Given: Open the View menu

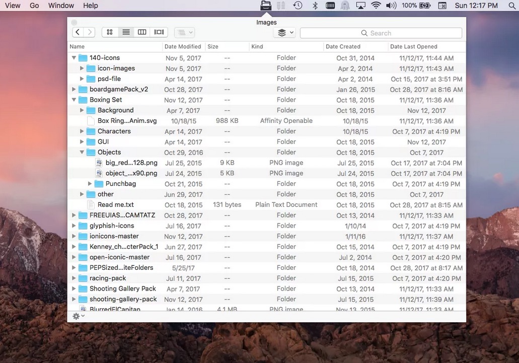Looking at the screenshot, I should pos(12,6).
